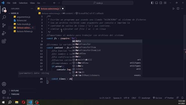The width and height of the screenshot is (186, 105).
Task: Open fichero.txt in the explorer
Action: coord(22,20)
